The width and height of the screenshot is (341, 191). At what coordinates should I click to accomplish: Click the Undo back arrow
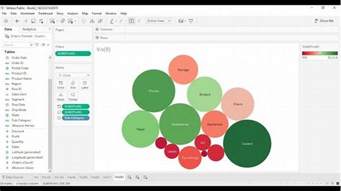[17, 21]
